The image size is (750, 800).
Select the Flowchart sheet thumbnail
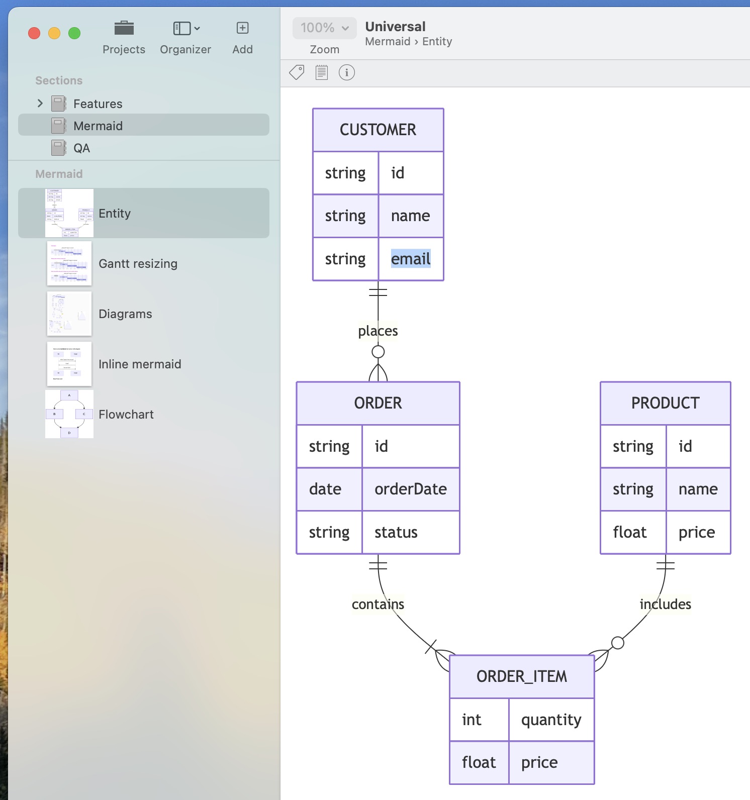point(69,414)
